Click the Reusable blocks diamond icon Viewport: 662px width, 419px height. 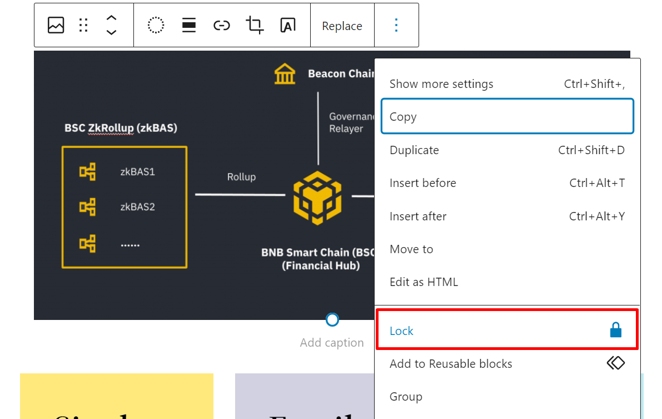pyautogui.click(x=615, y=363)
